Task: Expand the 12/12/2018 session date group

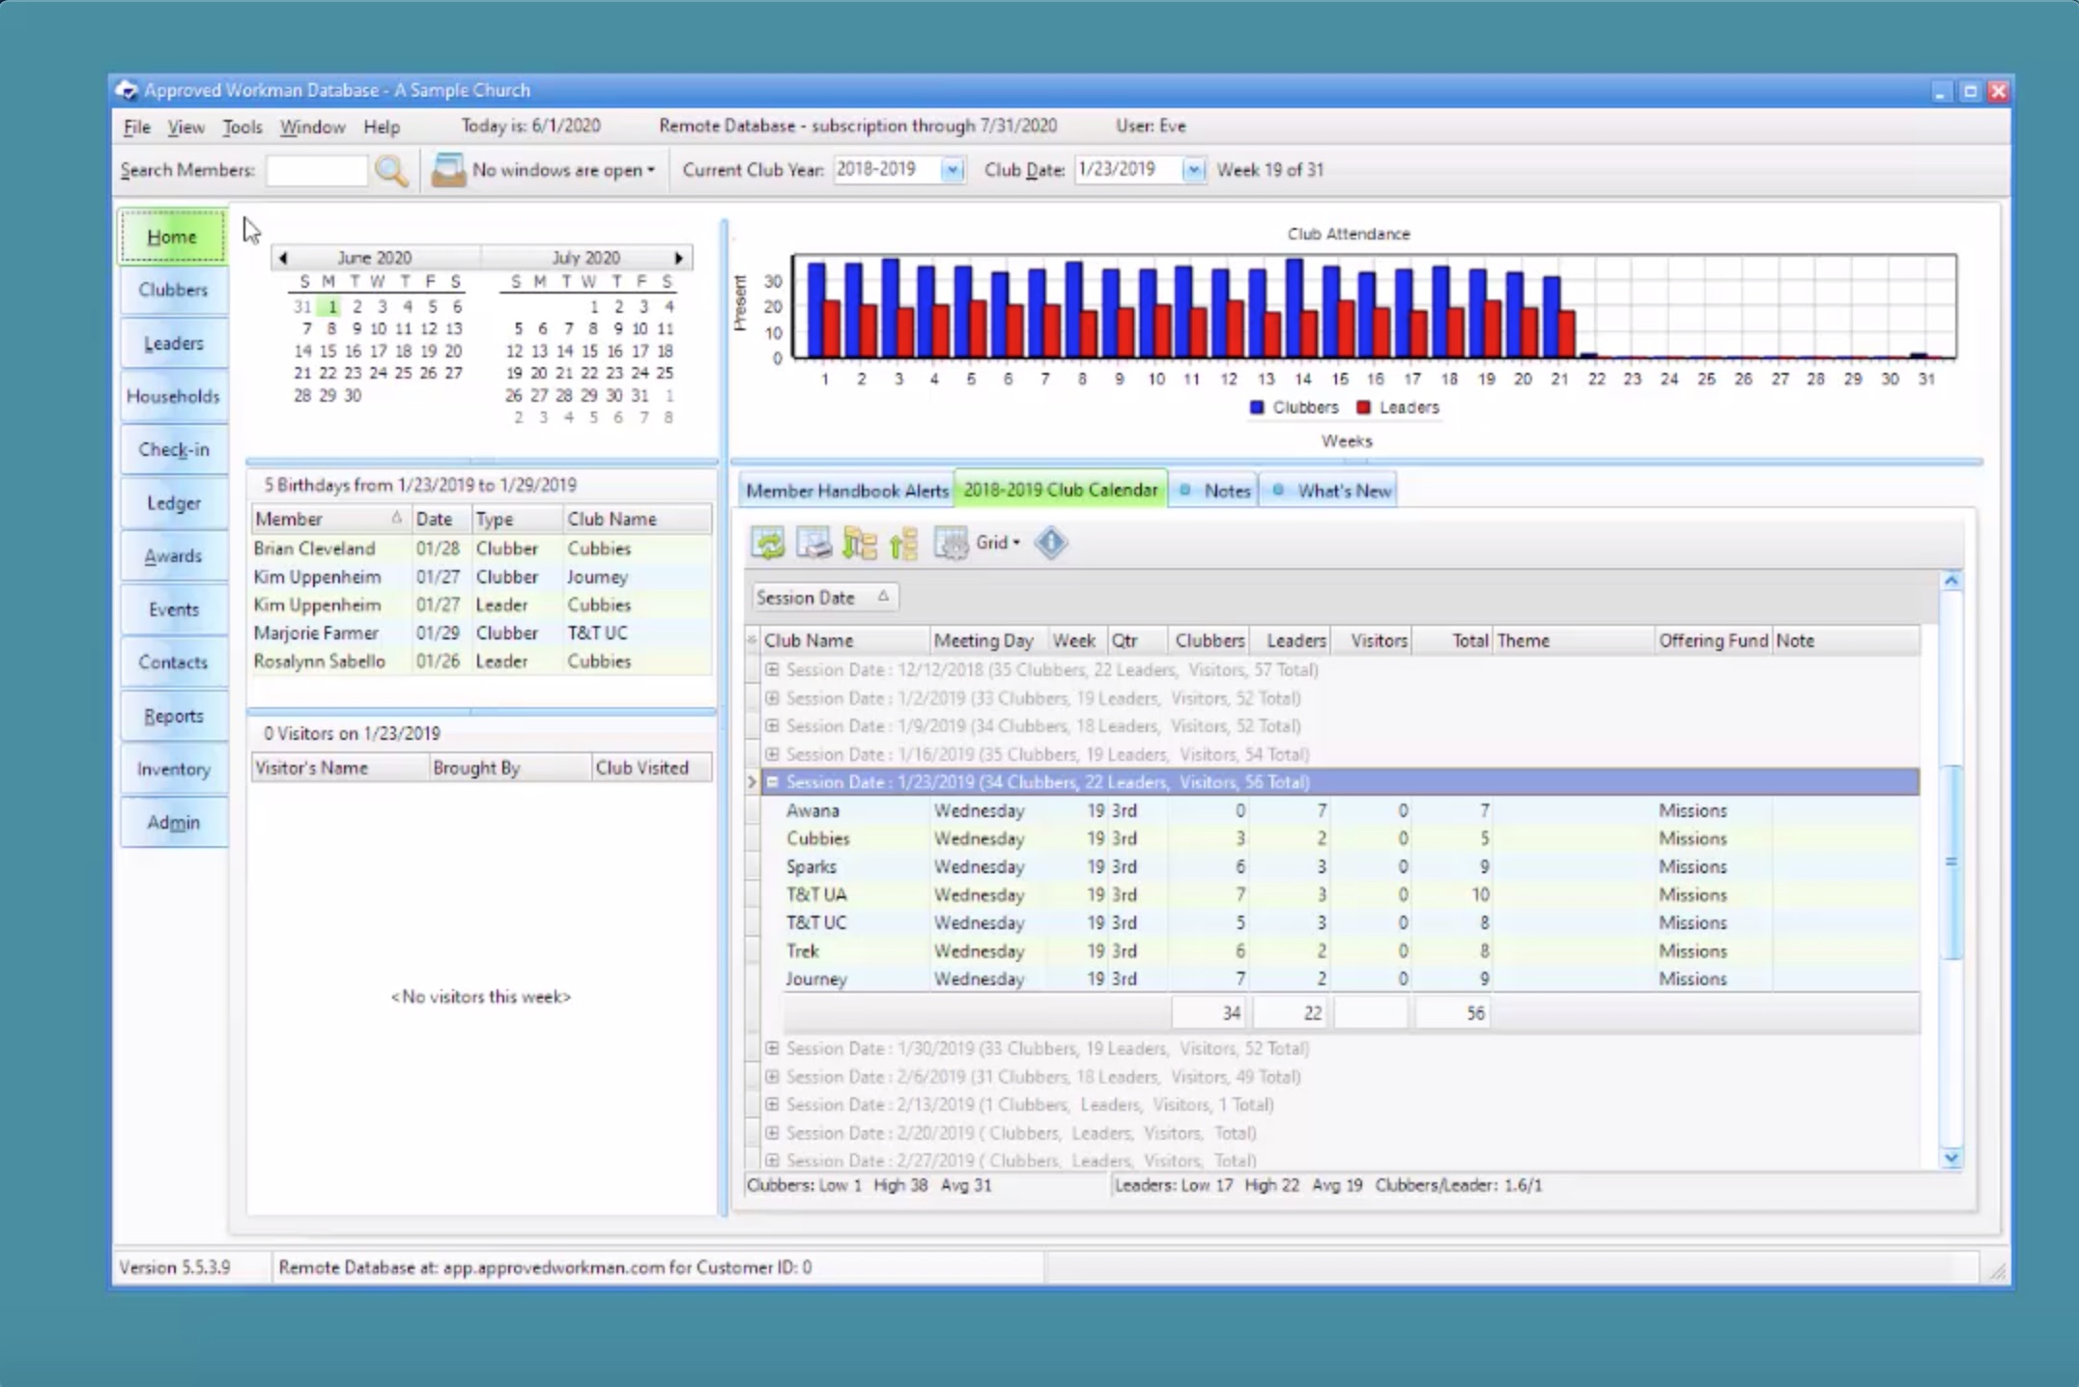Action: coord(772,669)
